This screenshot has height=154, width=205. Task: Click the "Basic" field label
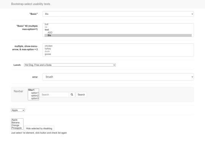(34, 14)
